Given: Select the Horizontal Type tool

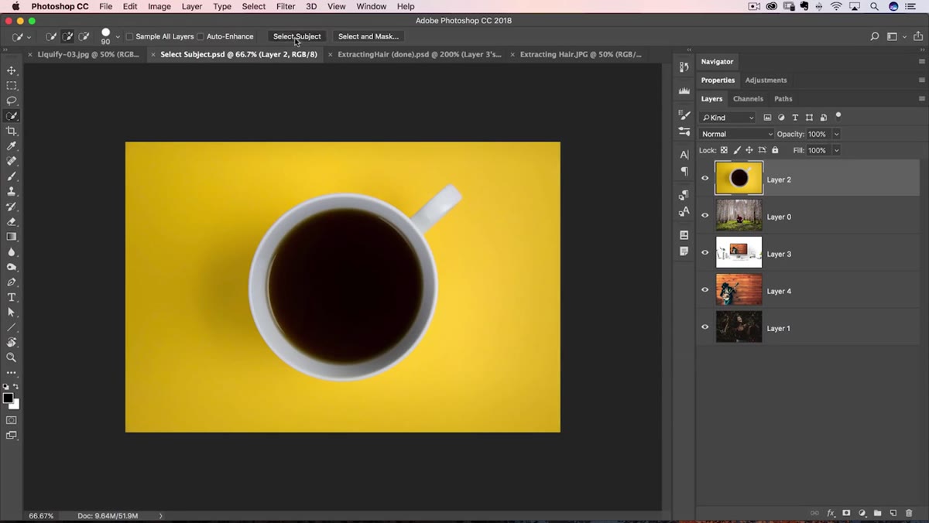Looking at the screenshot, I should [x=12, y=297].
